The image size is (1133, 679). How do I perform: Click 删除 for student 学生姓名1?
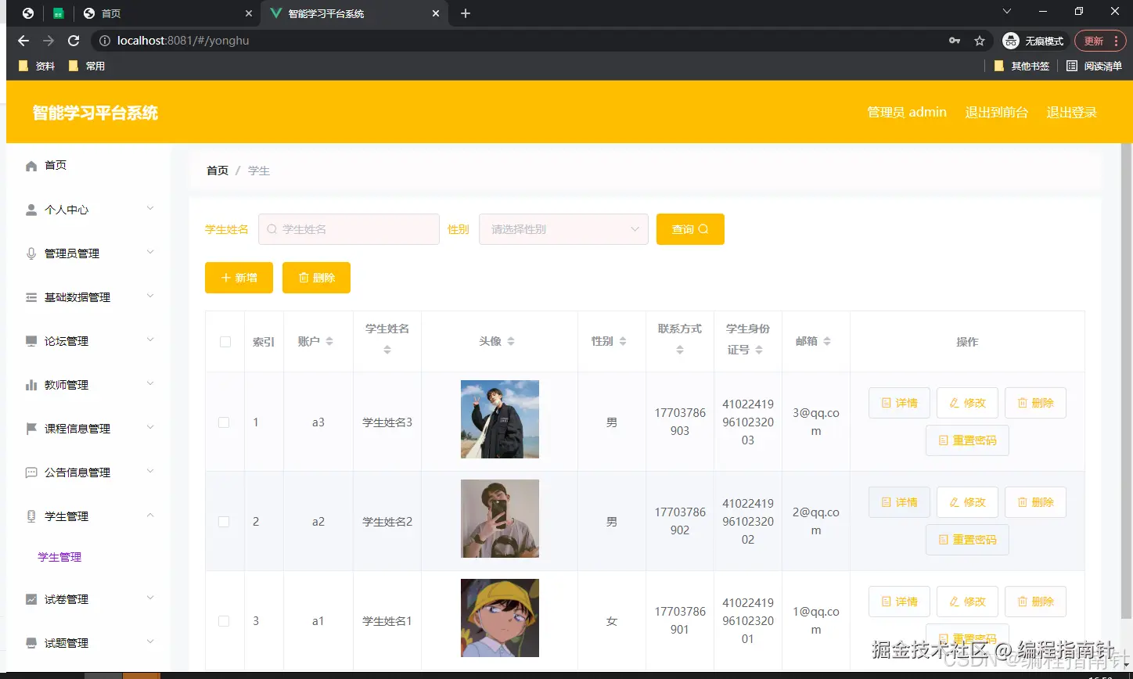[x=1035, y=602]
